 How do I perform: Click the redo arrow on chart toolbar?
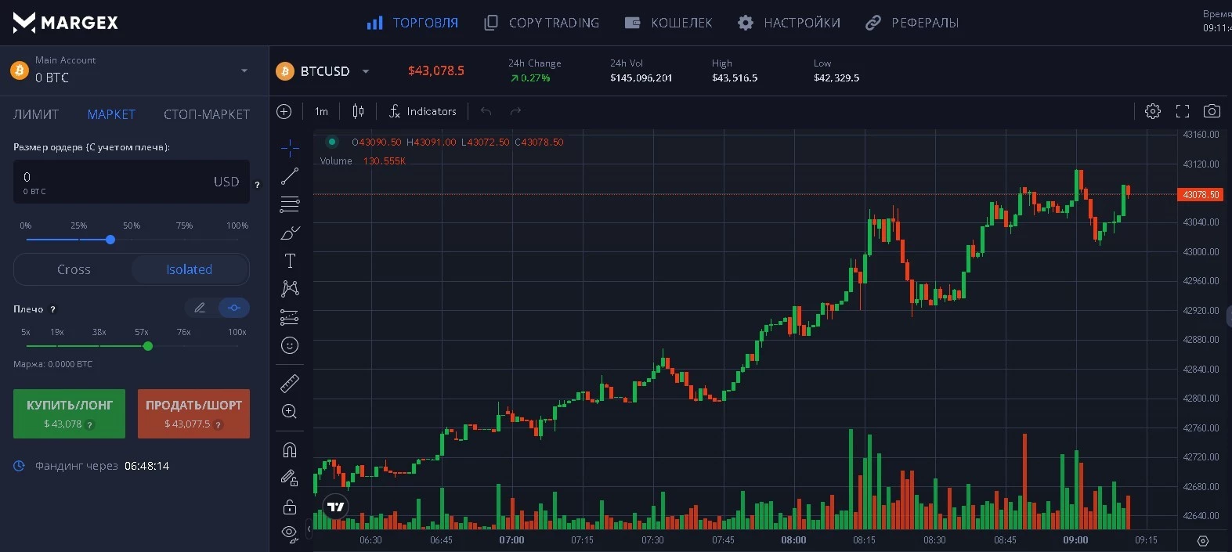[x=515, y=111]
